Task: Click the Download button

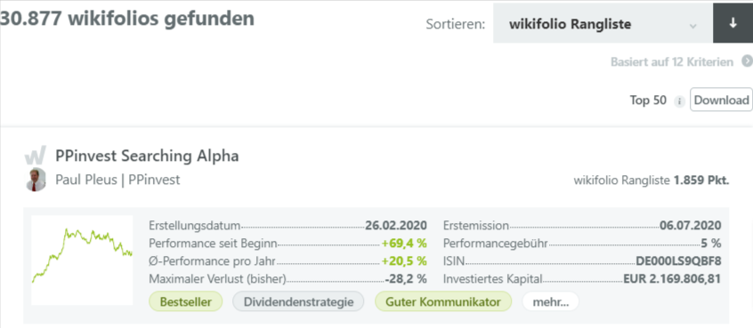Action: [x=721, y=100]
